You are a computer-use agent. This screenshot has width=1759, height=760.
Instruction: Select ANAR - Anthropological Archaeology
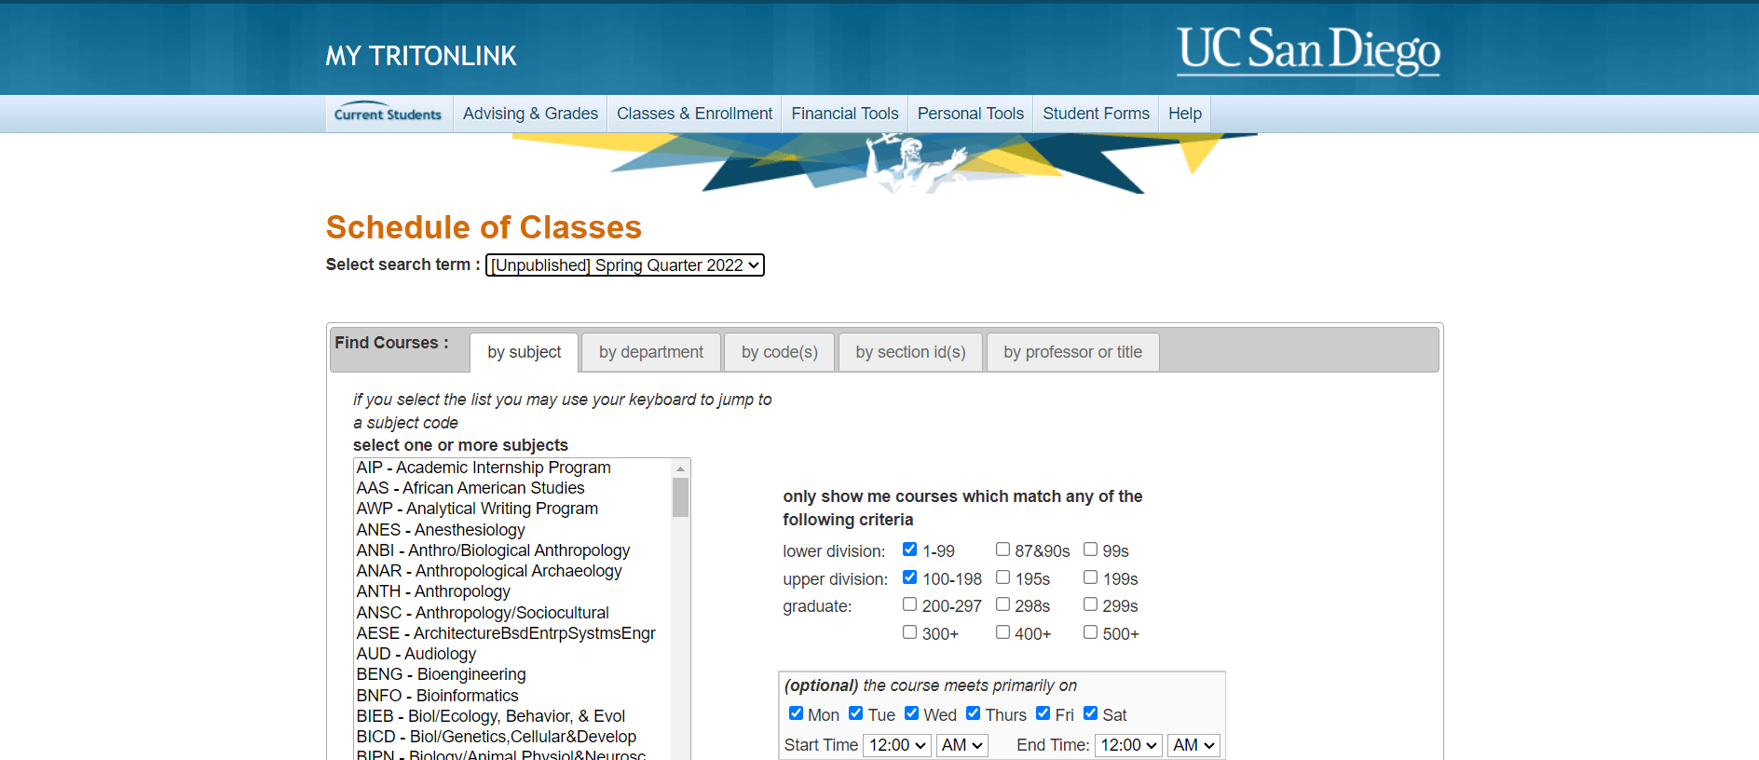click(512, 571)
